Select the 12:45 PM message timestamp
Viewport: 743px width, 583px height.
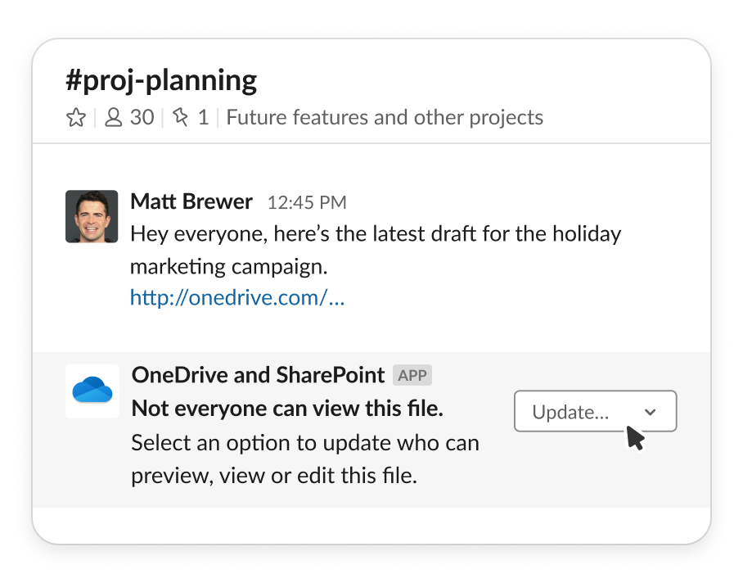pos(307,201)
